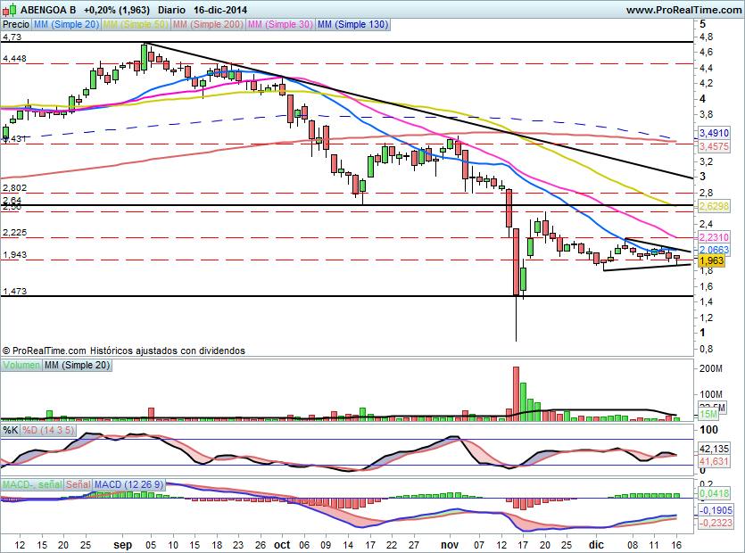Click the Señal line label
The width and height of the screenshot is (745, 553).
(x=78, y=484)
